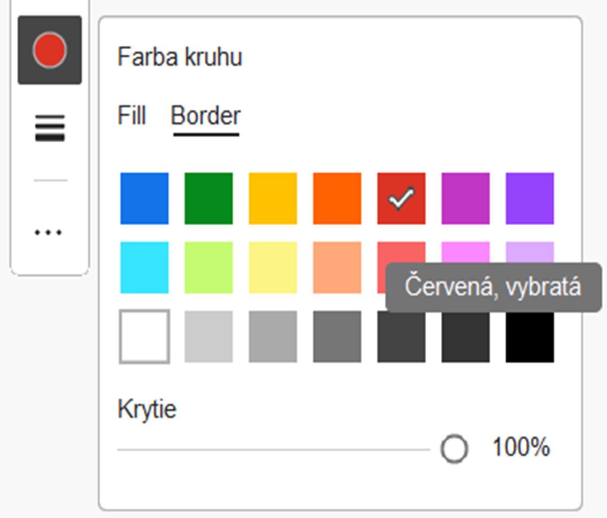Screen dimensions: 607x518
Task: Select the white swatch with gray outline
Action: click(x=144, y=337)
